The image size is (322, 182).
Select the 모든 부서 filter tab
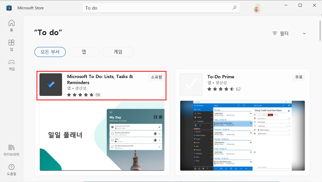pos(50,52)
